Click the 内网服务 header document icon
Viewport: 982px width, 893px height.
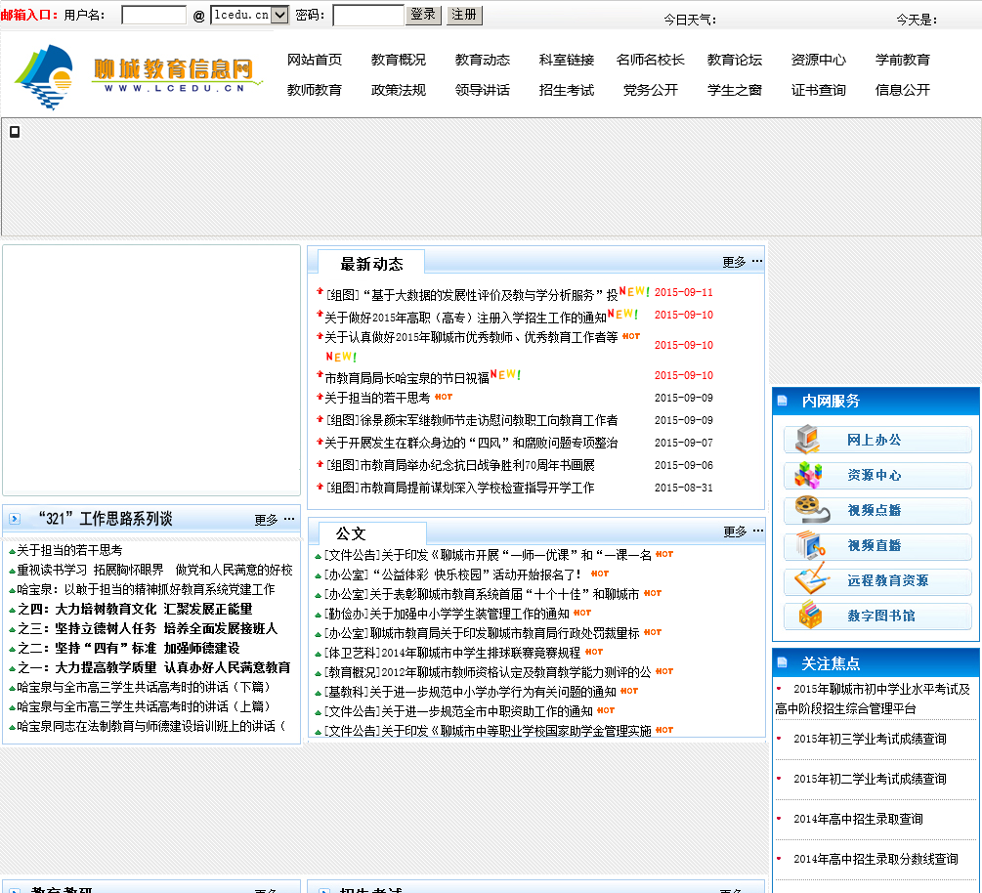(x=782, y=401)
